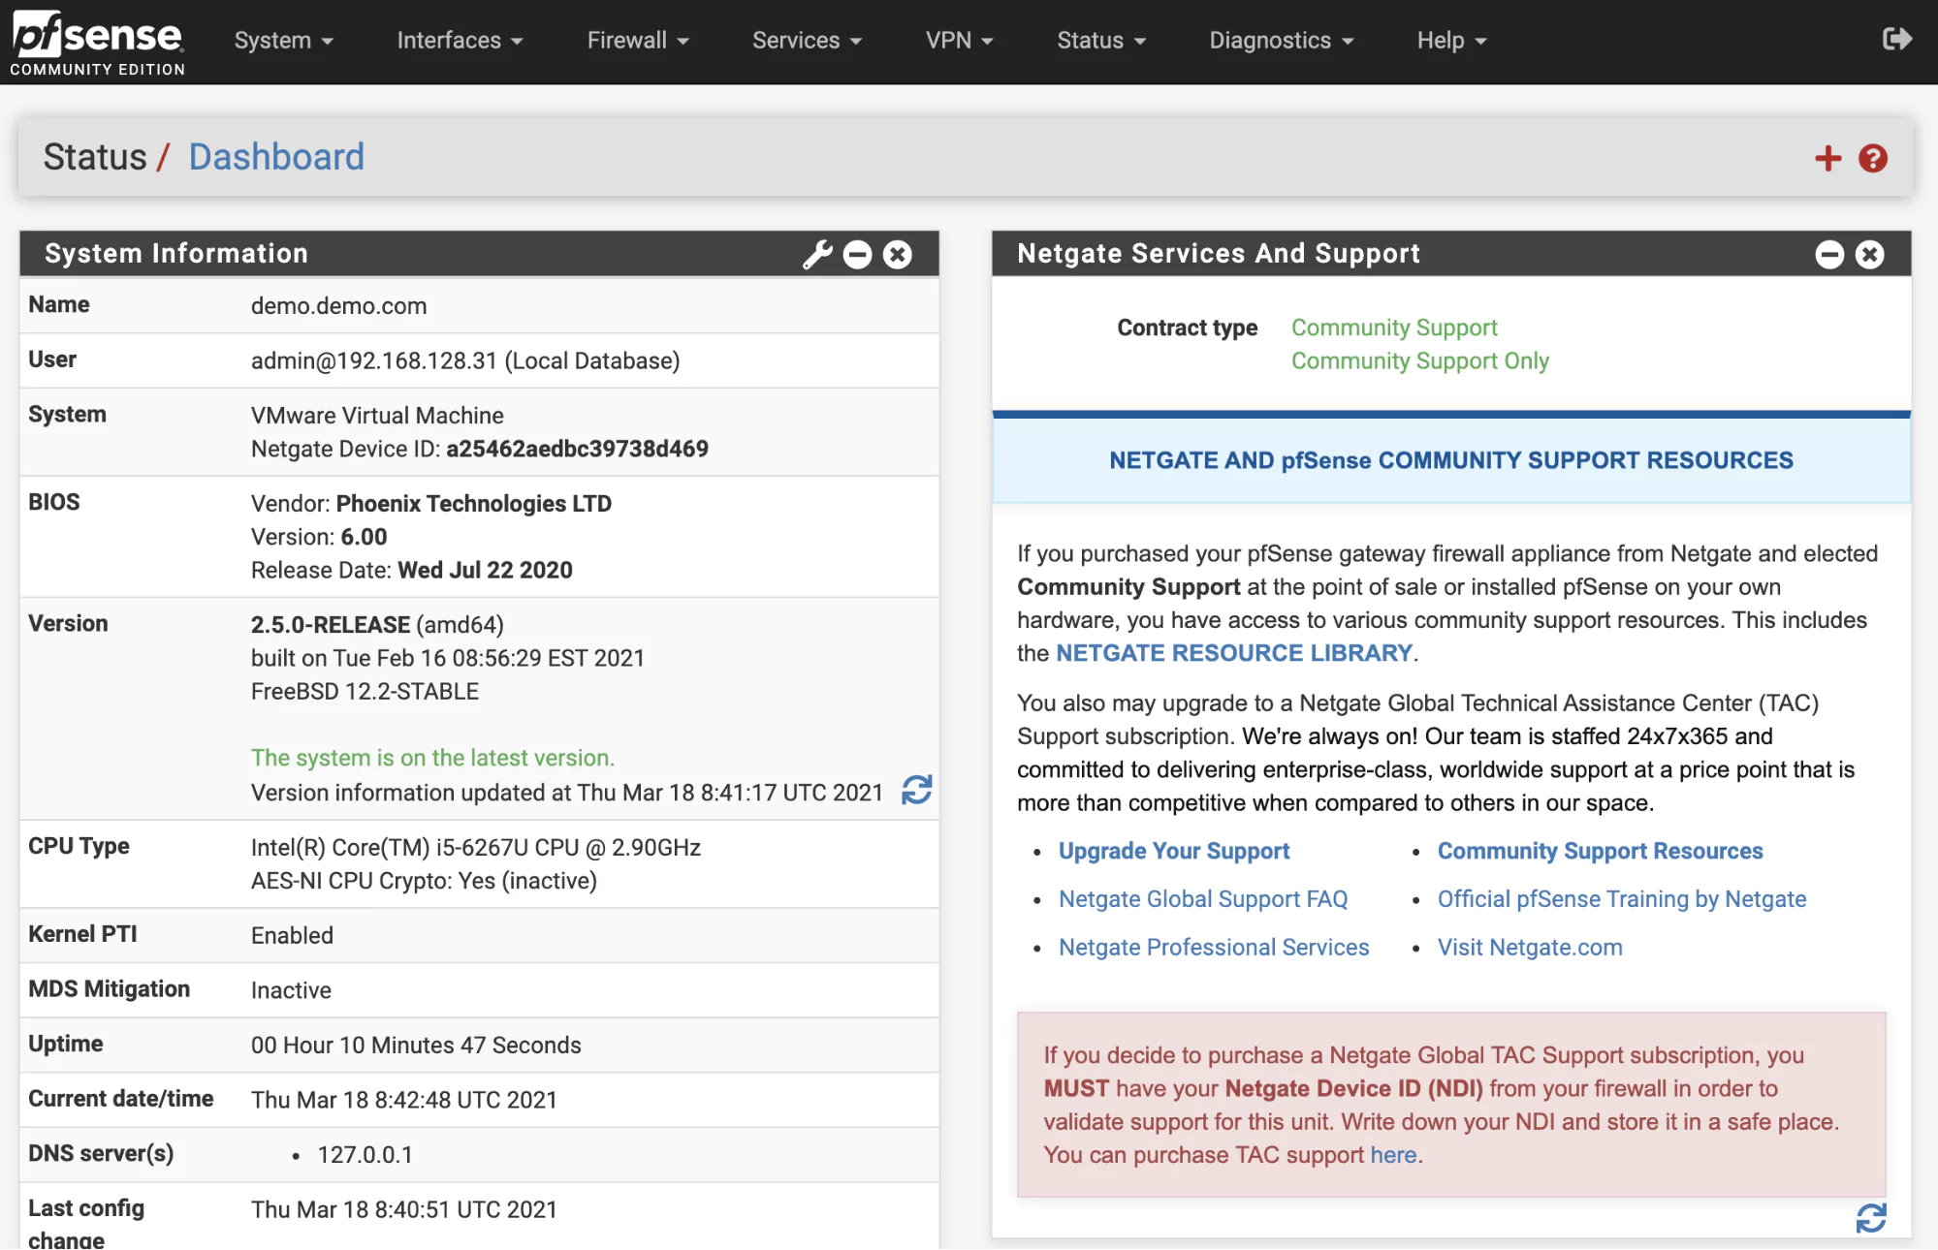Expand the Services dropdown menu
Image resolution: width=1938 pixels, height=1250 pixels.
click(x=807, y=41)
